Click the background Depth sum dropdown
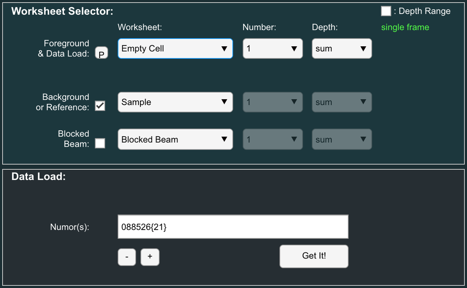Image resolution: width=467 pixels, height=288 pixels. [x=341, y=102]
